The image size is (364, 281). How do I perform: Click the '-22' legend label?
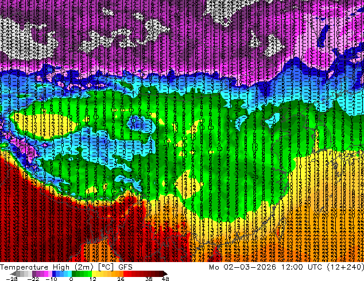[x=33, y=279]
